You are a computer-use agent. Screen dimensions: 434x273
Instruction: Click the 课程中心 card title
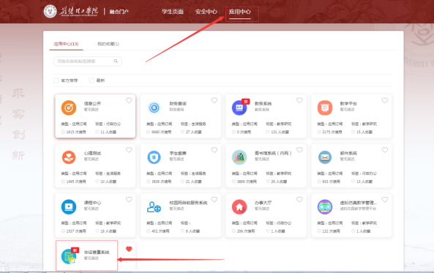[x=92, y=203]
